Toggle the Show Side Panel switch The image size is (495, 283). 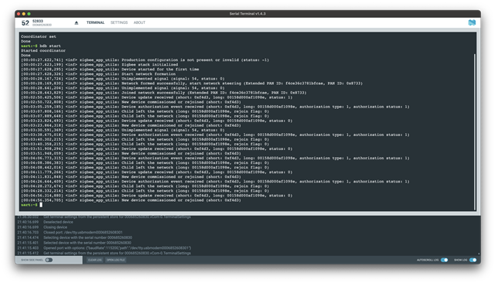click(49, 260)
